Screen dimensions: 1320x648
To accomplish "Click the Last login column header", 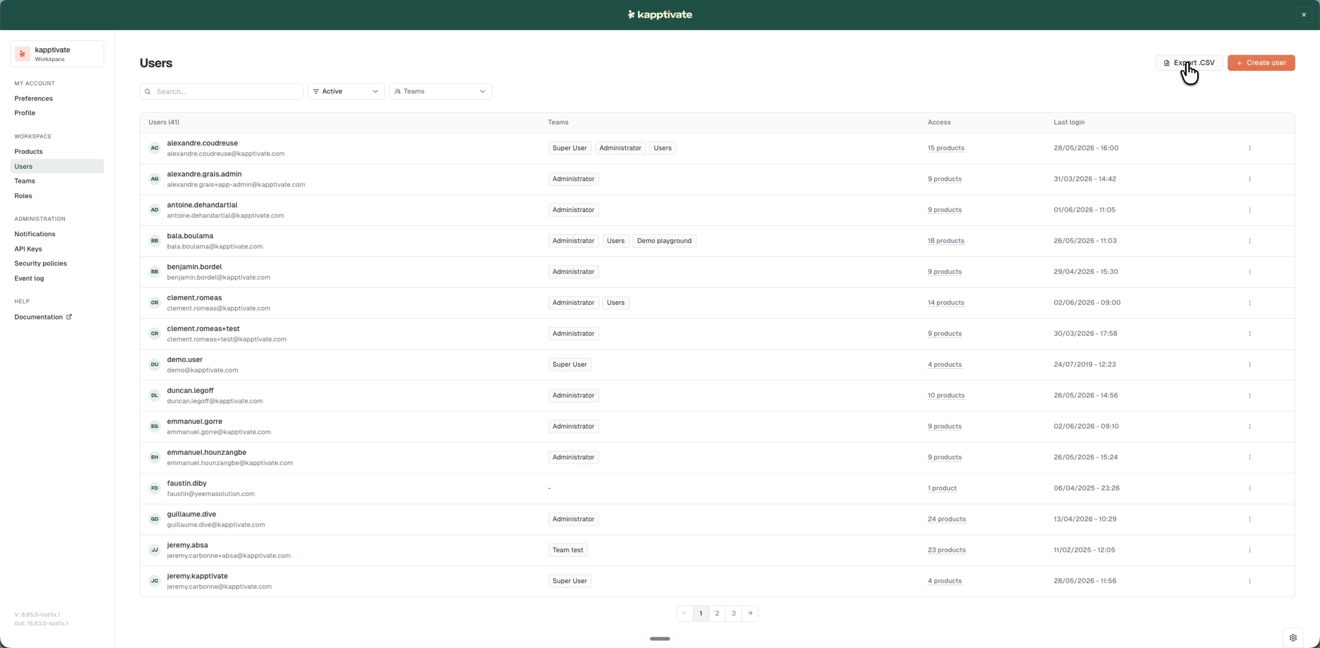I will tap(1069, 122).
